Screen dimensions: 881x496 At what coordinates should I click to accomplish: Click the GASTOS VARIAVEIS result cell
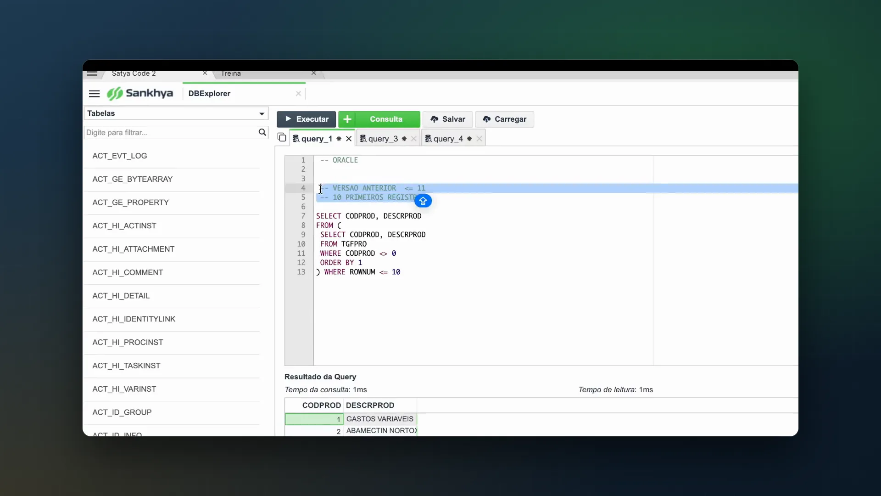point(380,419)
